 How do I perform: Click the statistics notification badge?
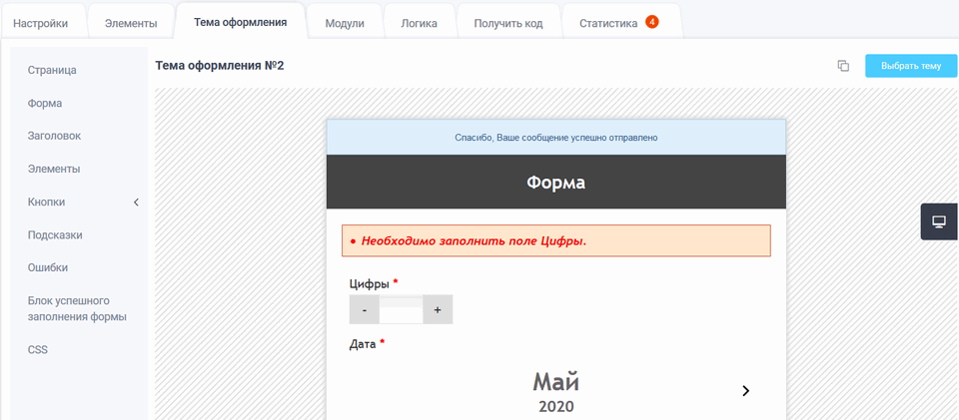(x=652, y=22)
